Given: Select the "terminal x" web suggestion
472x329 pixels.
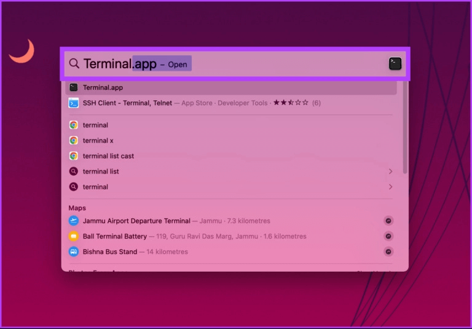Looking at the screenshot, I should click(x=231, y=140).
